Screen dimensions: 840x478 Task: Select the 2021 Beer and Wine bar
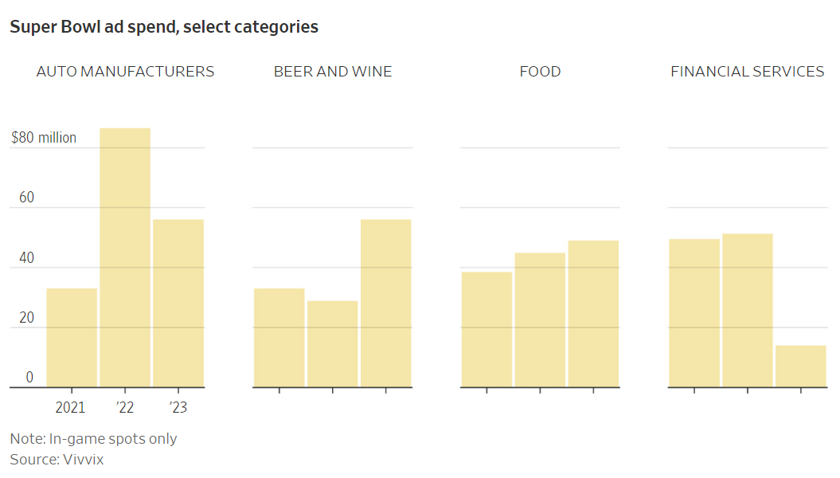[279, 338]
